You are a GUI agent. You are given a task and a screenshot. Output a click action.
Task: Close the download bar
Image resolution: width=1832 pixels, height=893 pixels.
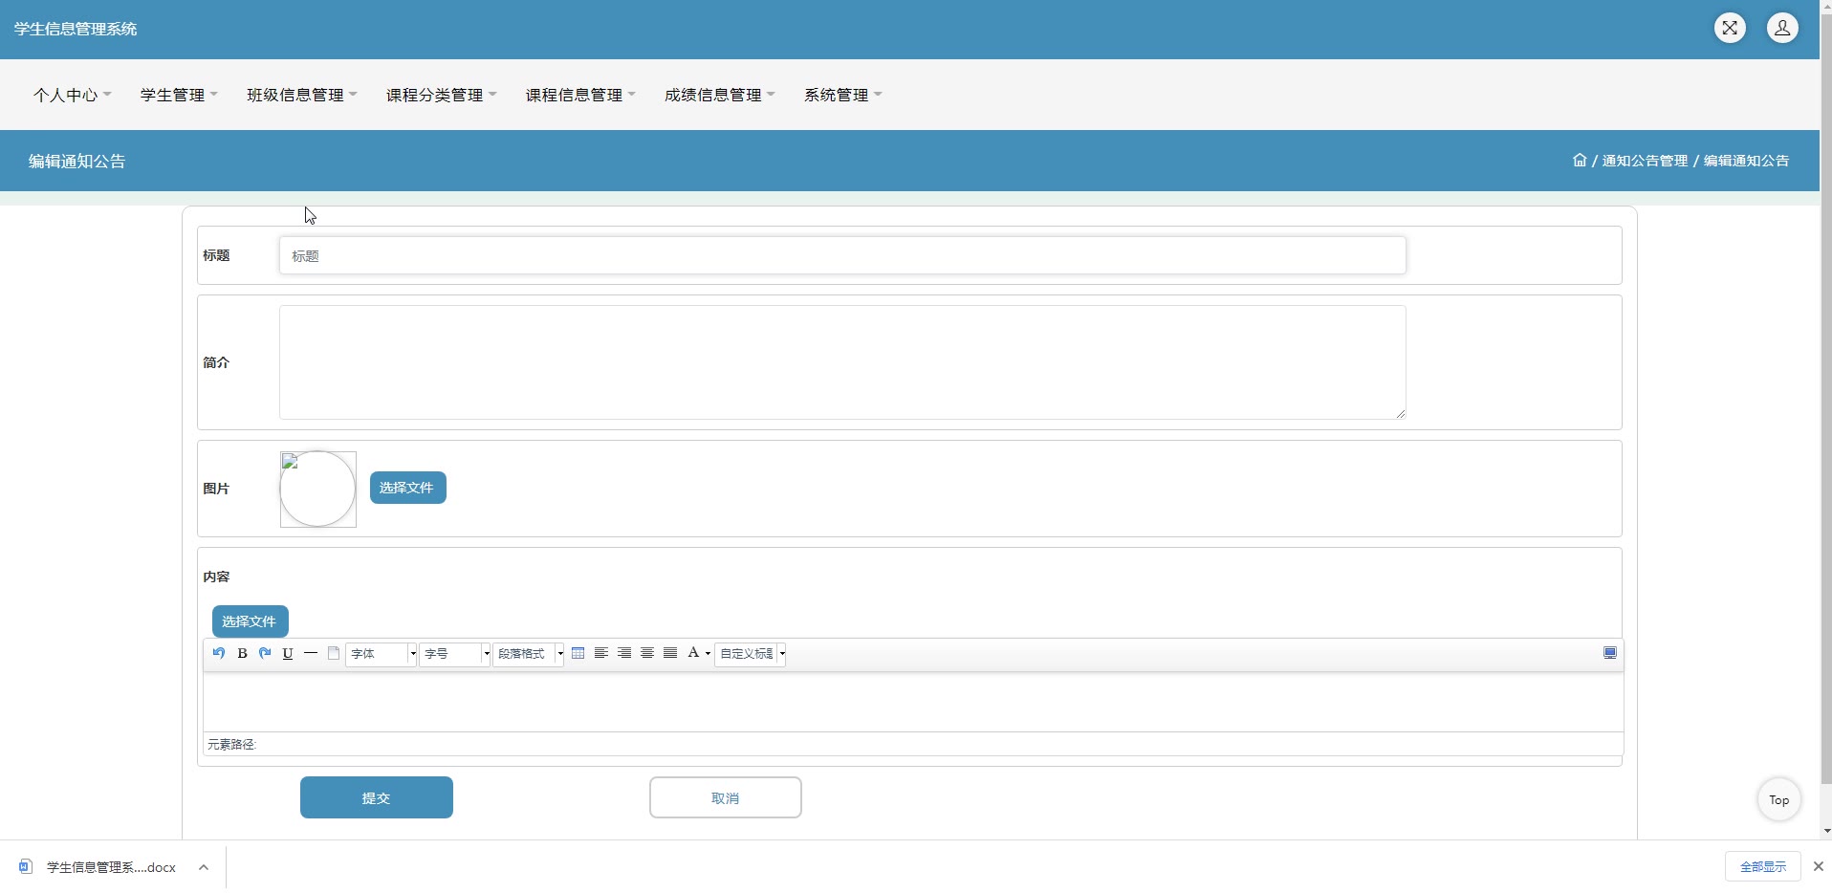coord(1818,866)
